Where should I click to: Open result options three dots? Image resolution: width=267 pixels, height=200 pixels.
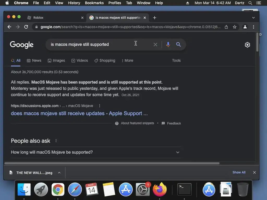(x=100, y=106)
